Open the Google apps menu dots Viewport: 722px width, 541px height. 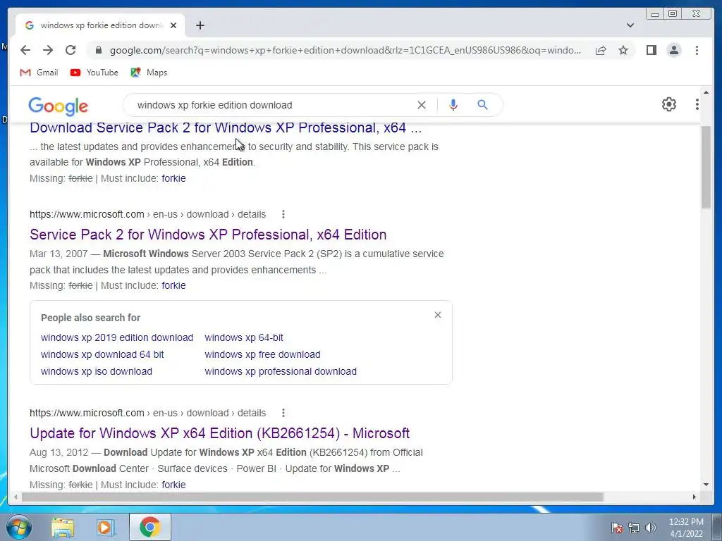(x=697, y=104)
